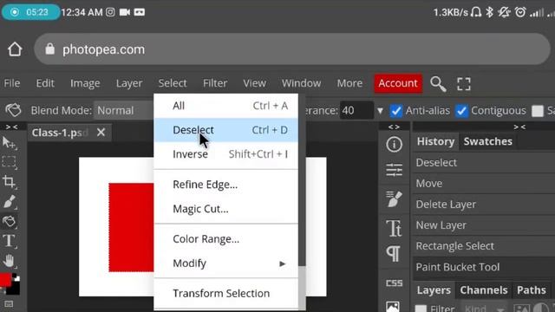Open the View menu
The height and width of the screenshot is (312, 555).
tap(254, 83)
